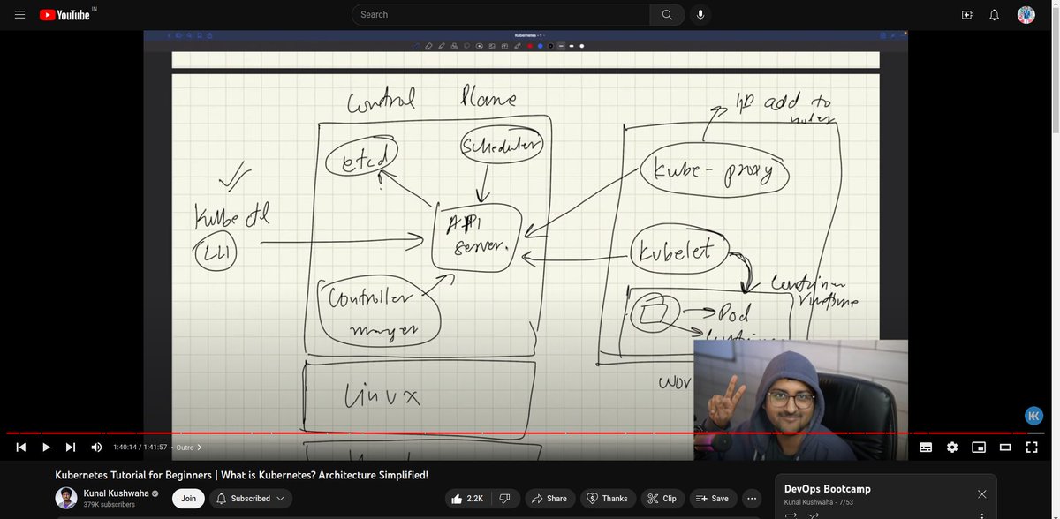
Task: Open the Create video menu icon
Action: (x=967, y=15)
